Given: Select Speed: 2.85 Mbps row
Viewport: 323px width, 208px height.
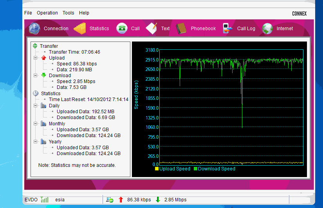Looking at the screenshot, I should pyautogui.click(x=76, y=81).
